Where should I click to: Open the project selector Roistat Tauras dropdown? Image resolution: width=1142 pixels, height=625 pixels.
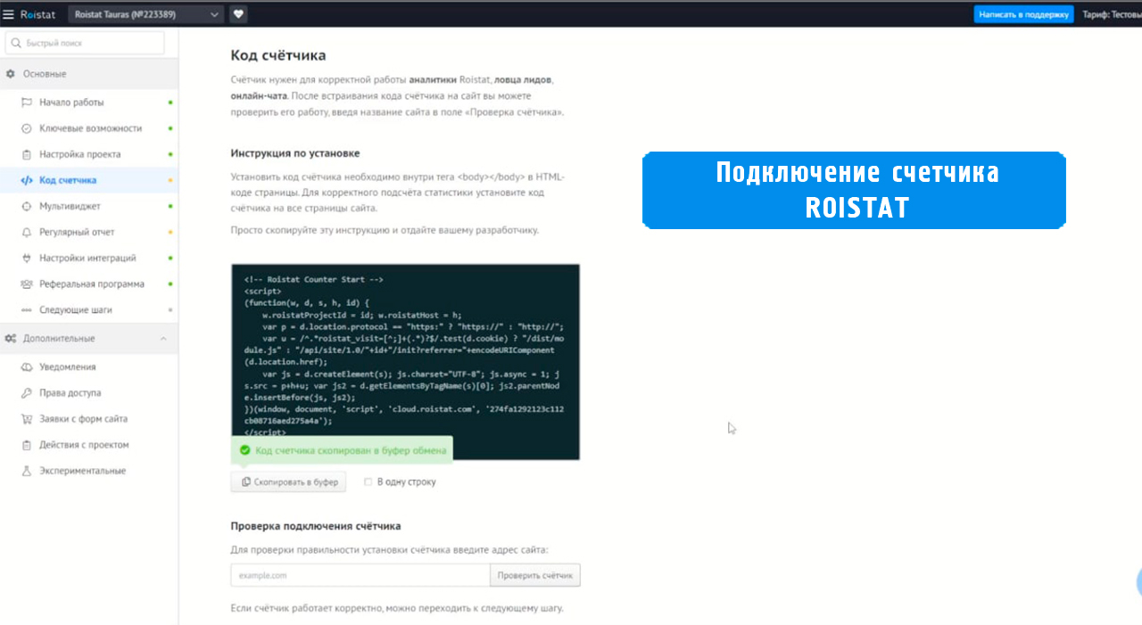(145, 14)
